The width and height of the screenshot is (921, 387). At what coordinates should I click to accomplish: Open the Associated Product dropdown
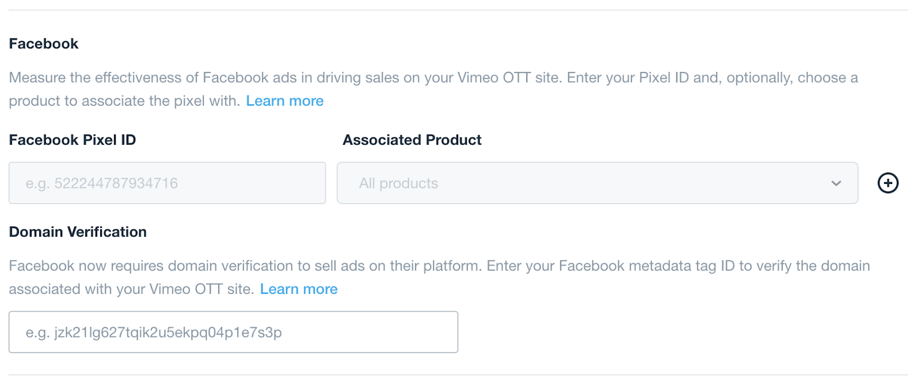596,183
